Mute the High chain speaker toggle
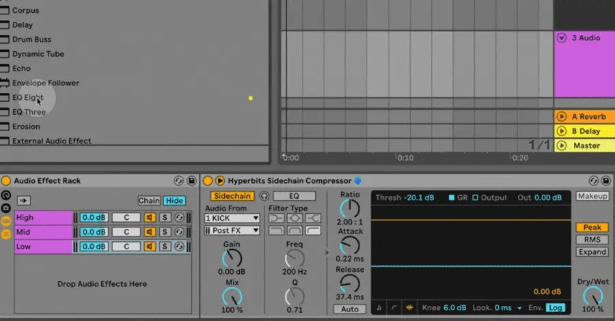 click(x=150, y=217)
